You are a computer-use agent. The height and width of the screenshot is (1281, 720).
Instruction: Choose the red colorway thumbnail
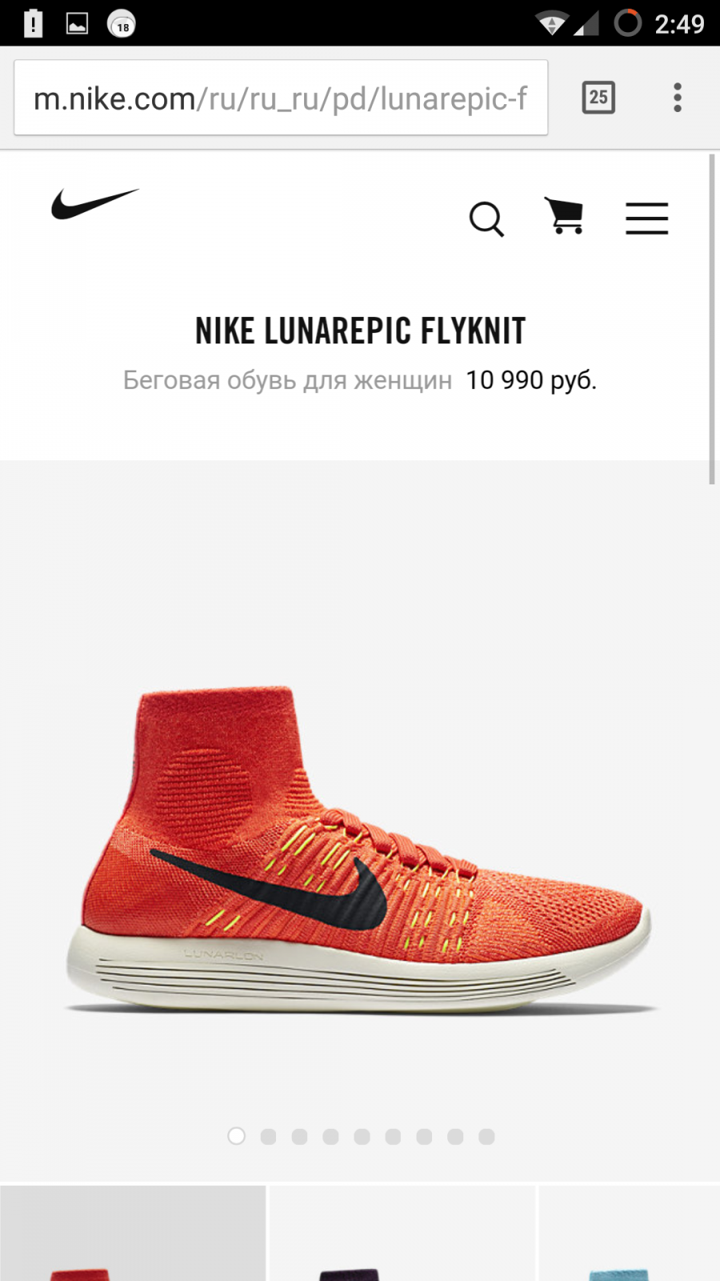point(133,1233)
